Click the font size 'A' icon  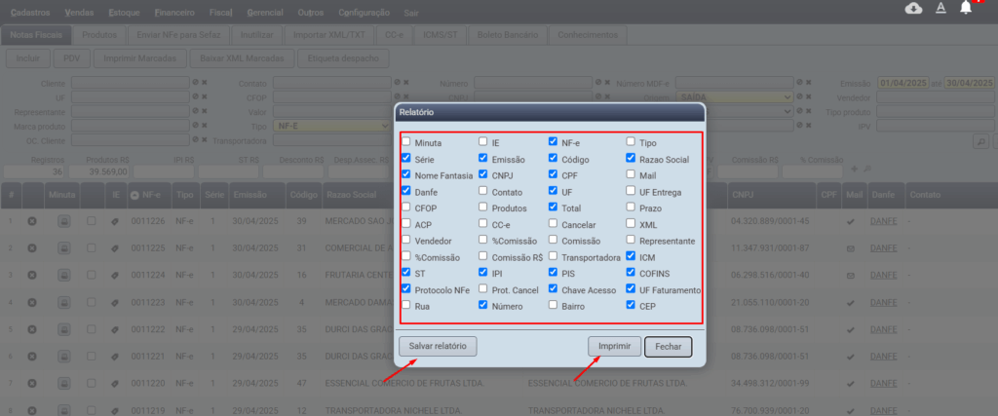940,9
